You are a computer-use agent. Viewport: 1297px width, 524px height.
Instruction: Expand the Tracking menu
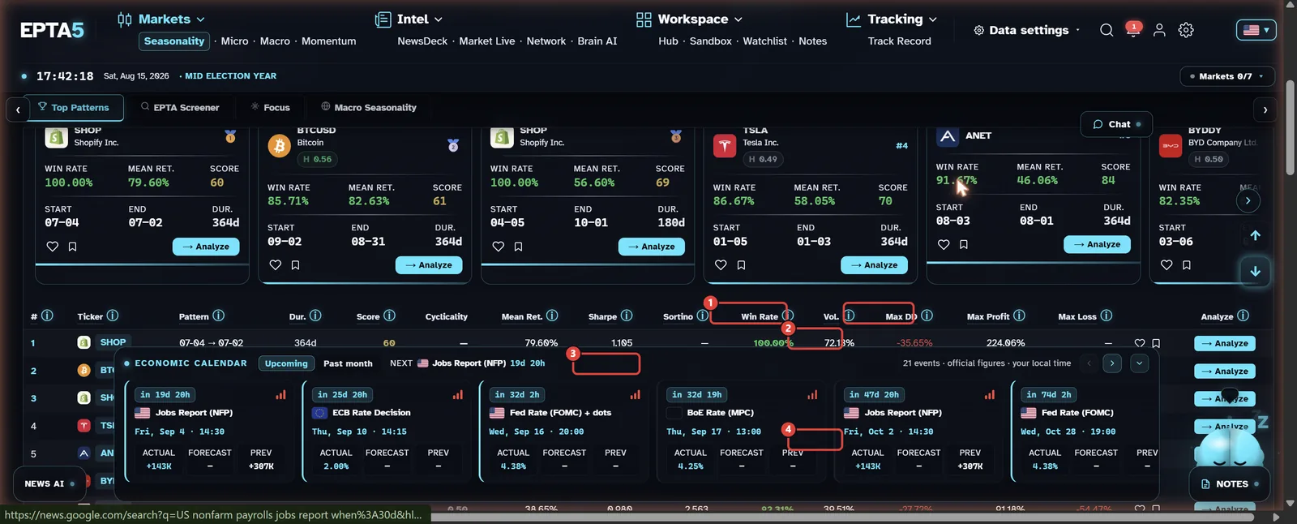pyautogui.click(x=891, y=19)
